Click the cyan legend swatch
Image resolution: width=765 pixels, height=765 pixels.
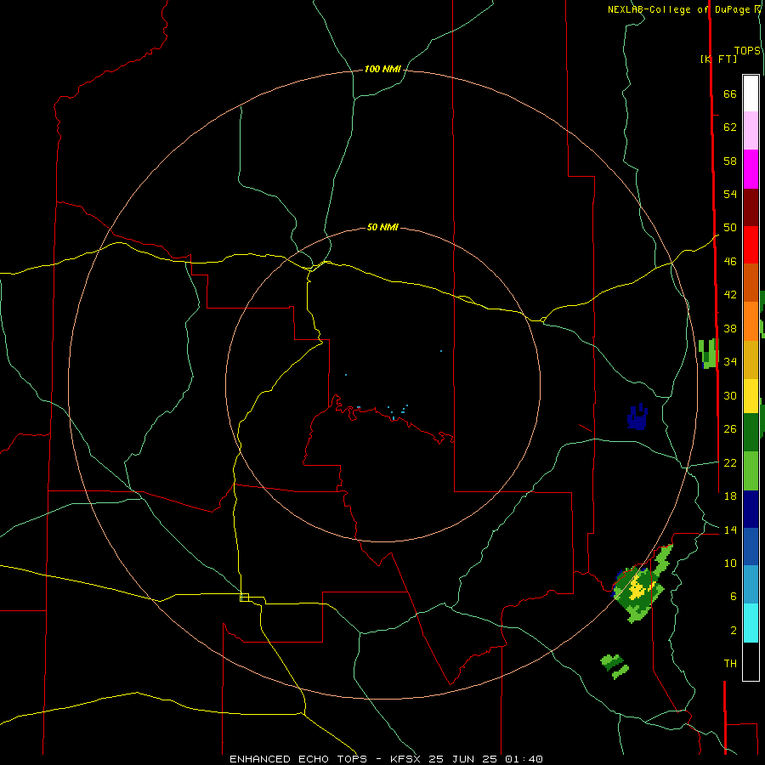coord(751,623)
